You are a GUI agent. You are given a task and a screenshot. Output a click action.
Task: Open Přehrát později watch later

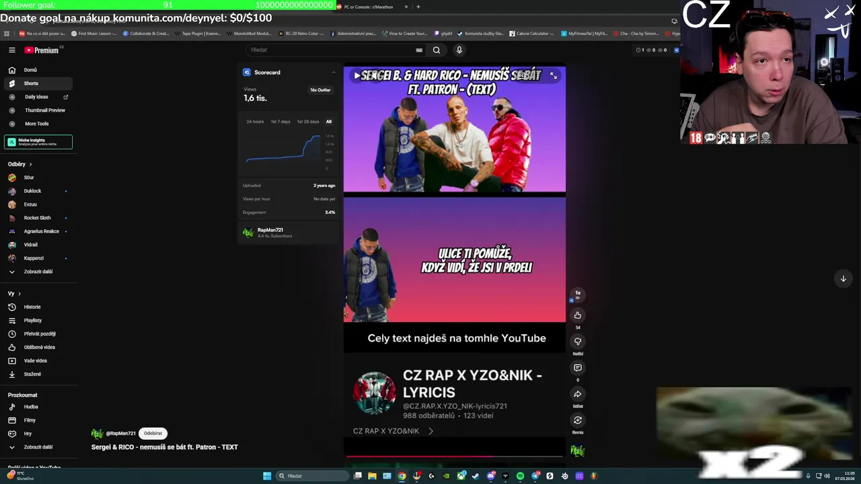click(38, 334)
